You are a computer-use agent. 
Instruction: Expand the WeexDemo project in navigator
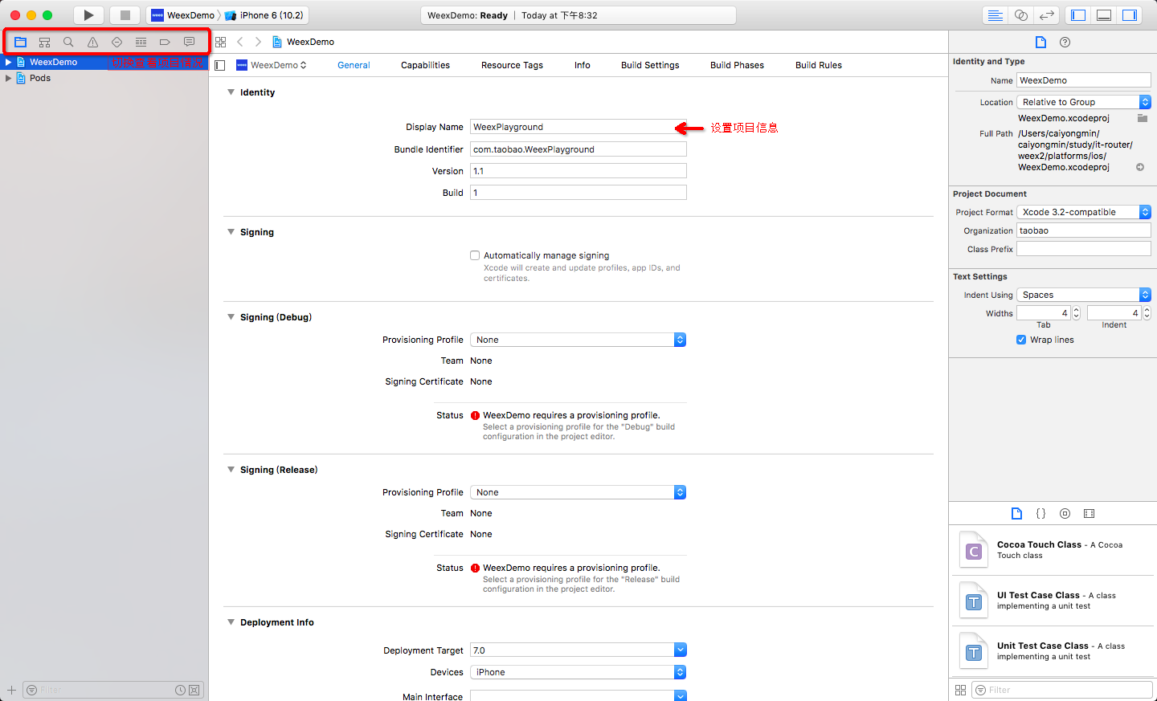coord(8,62)
